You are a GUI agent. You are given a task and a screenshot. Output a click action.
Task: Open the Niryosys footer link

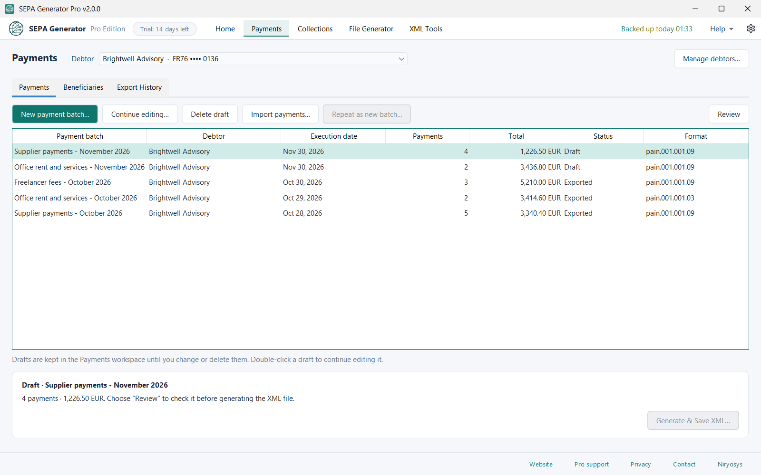click(730, 465)
